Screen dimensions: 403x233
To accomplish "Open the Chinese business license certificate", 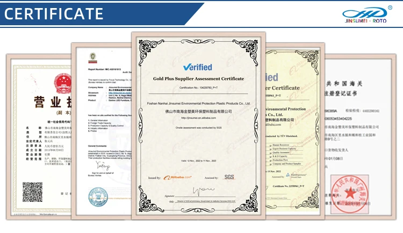I will tap(39, 137).
